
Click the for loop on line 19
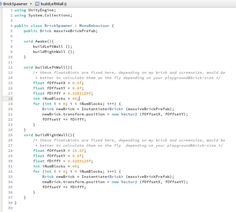(77, 104)
